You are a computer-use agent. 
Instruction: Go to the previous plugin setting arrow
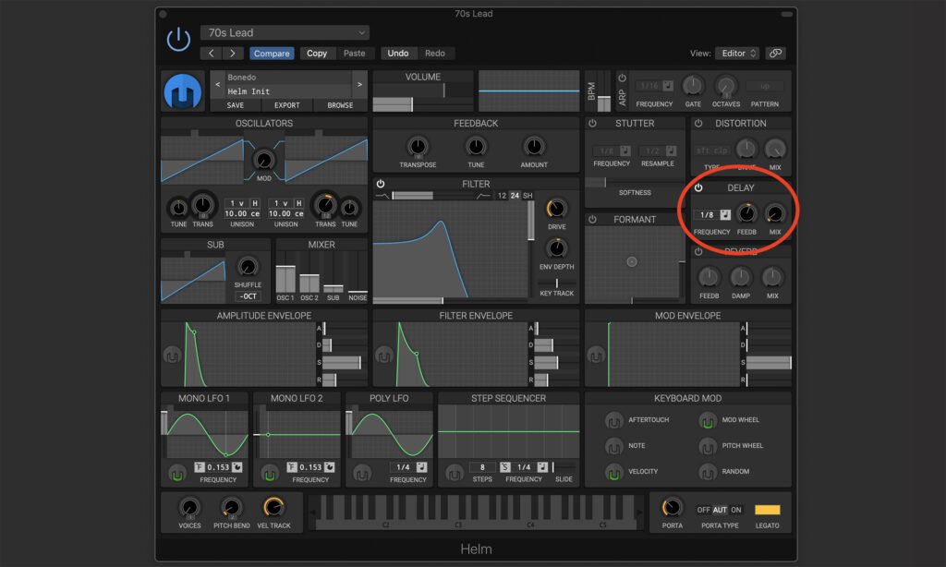pyautogui.click(x=212, y=53)
